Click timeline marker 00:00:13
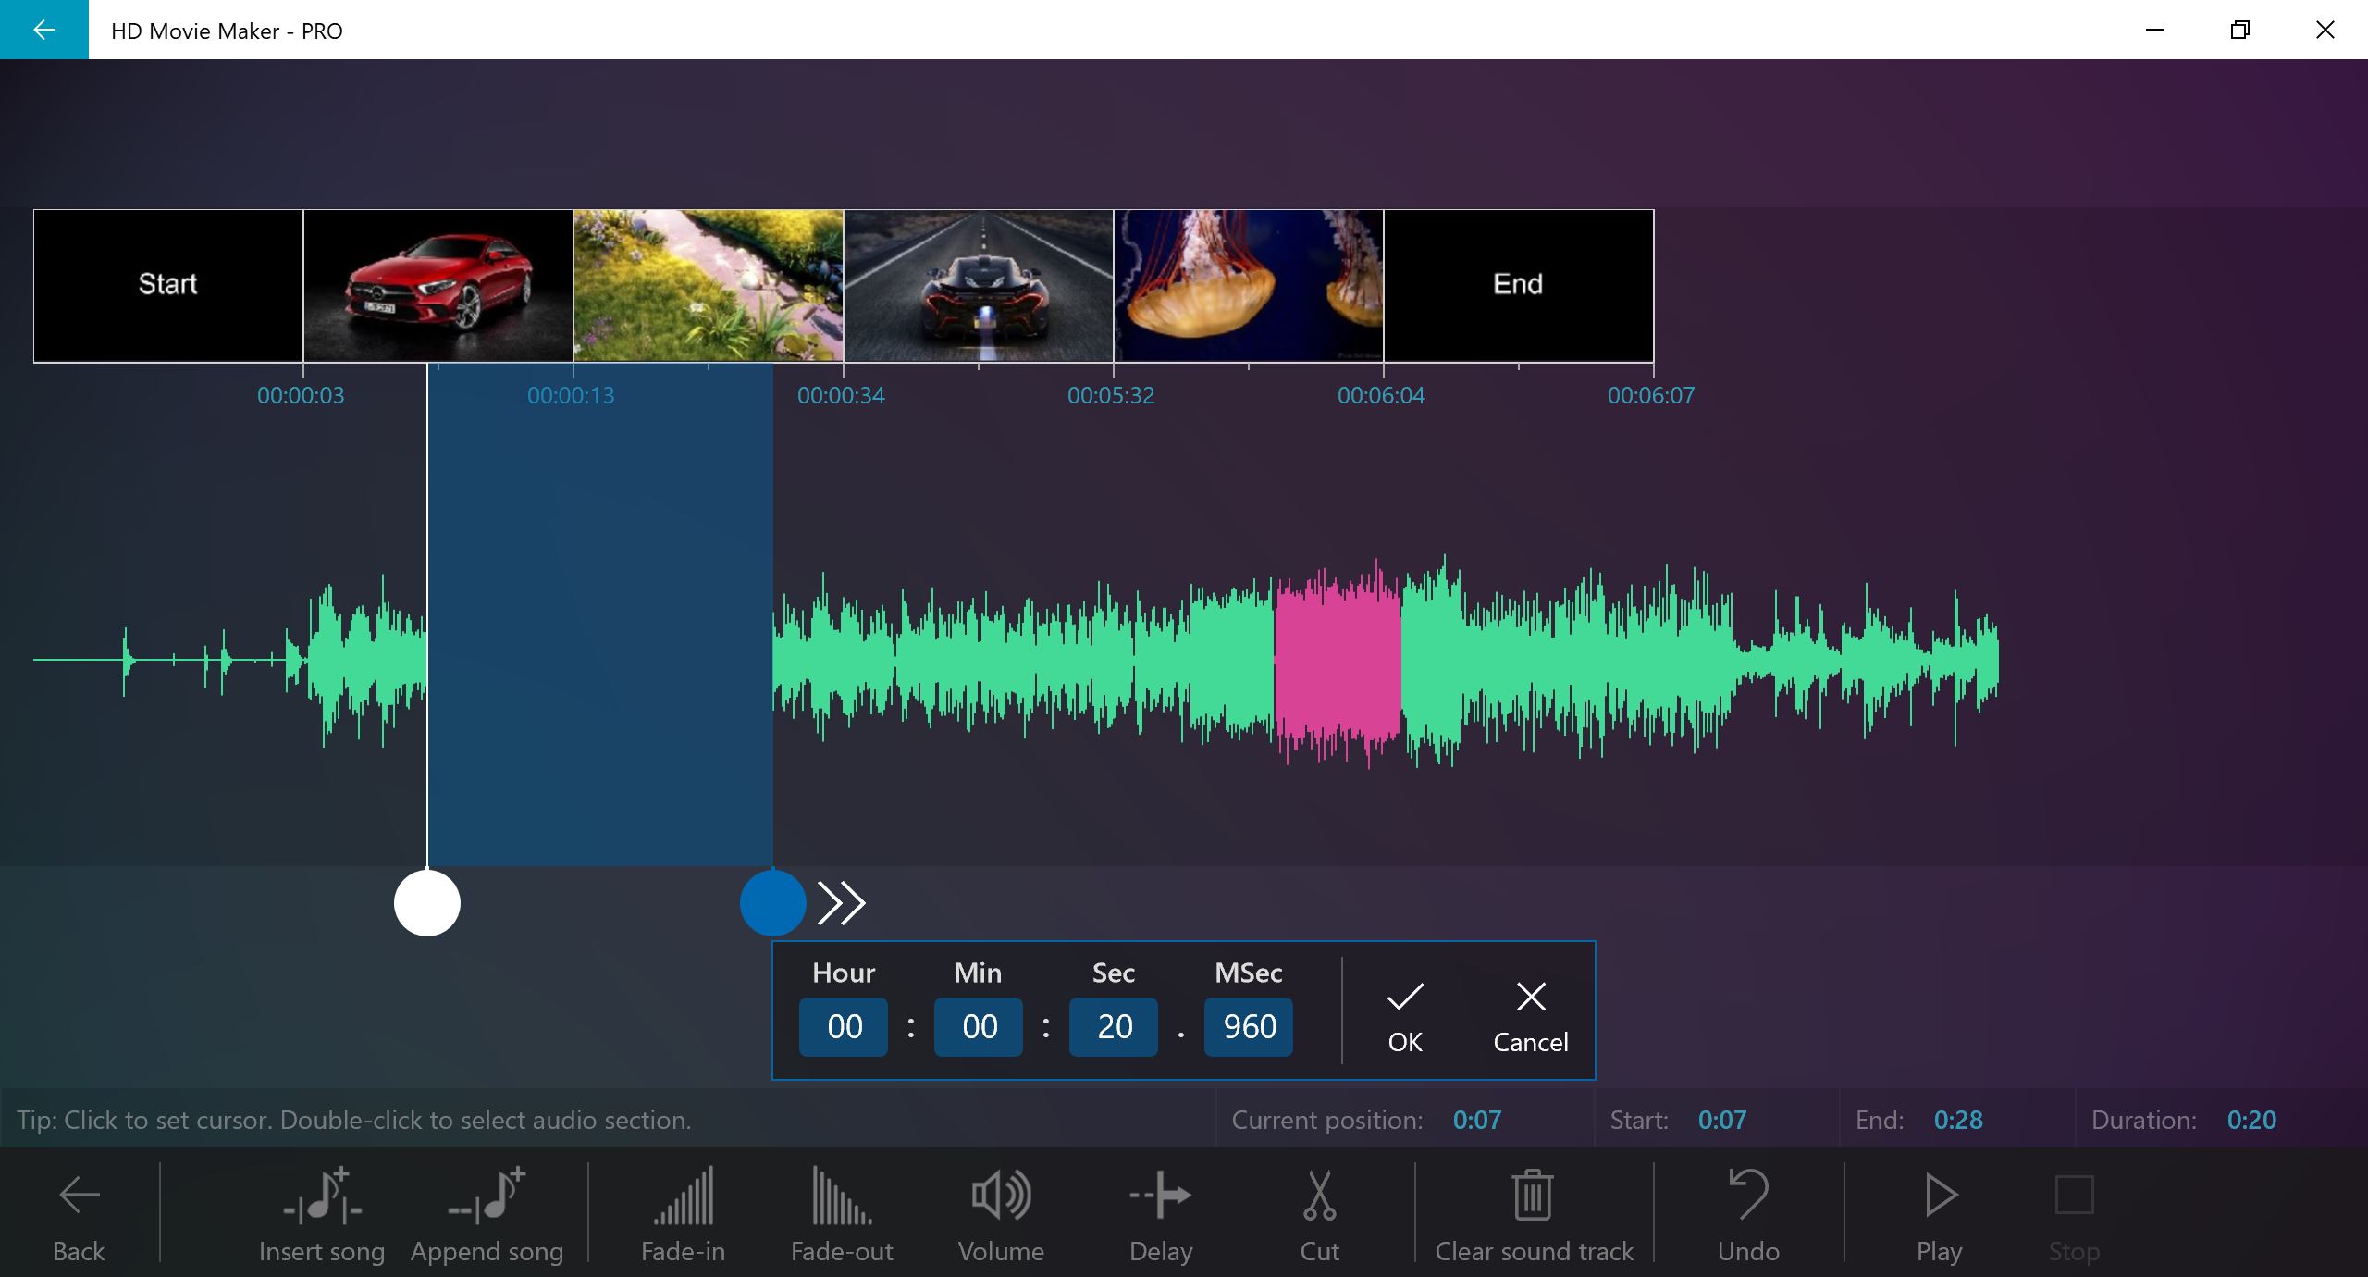The image size is (2368, 1277). [571, 396]
